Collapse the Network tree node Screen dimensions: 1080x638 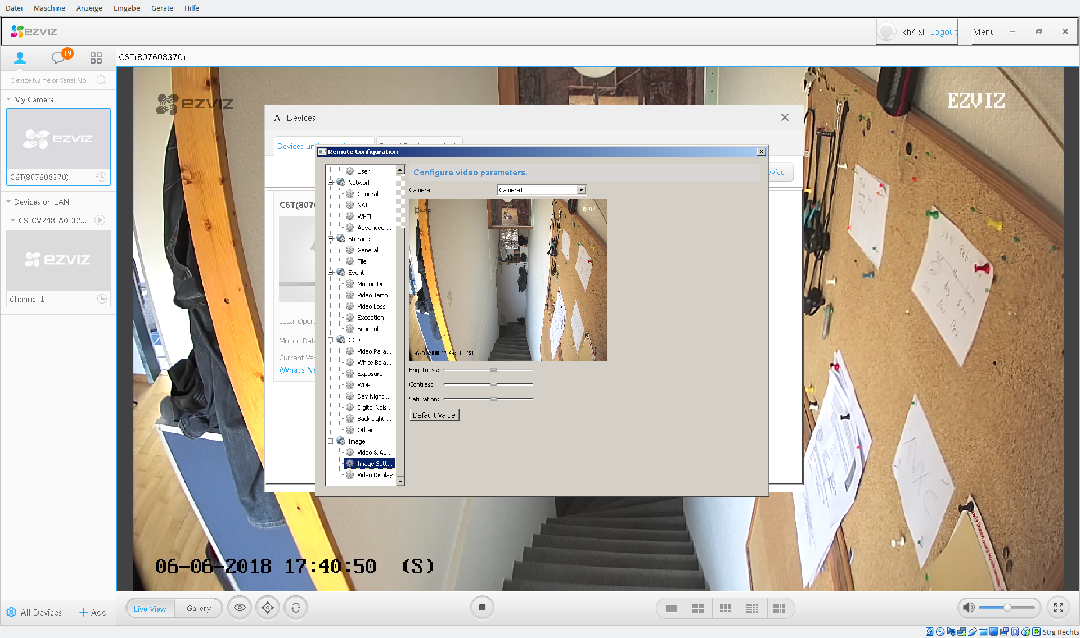[331, 183]
